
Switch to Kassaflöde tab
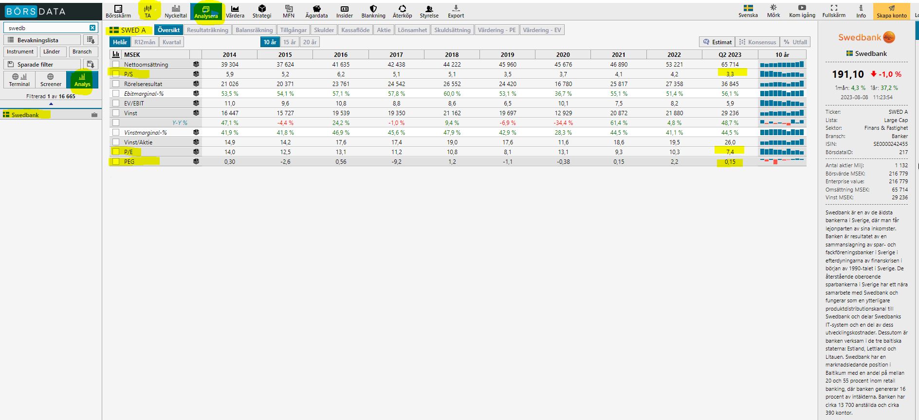(x=355, y=30)
